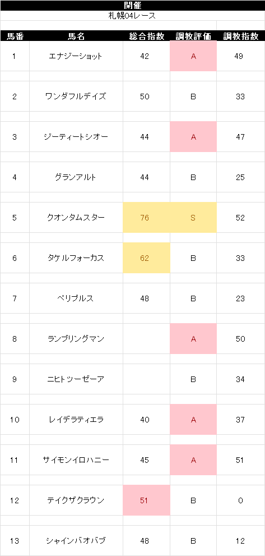Screen dimensions: 265x556
Task: Select the yellow S training grade cell
Action: pos(193,217)
